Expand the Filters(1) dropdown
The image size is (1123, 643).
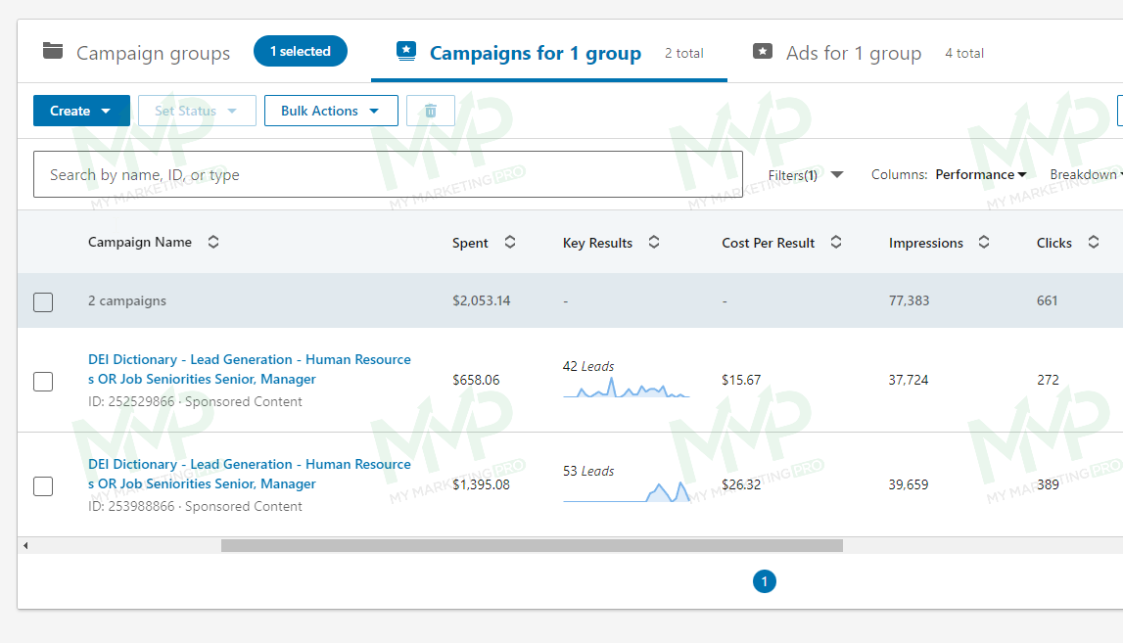[x=806, y=175]
